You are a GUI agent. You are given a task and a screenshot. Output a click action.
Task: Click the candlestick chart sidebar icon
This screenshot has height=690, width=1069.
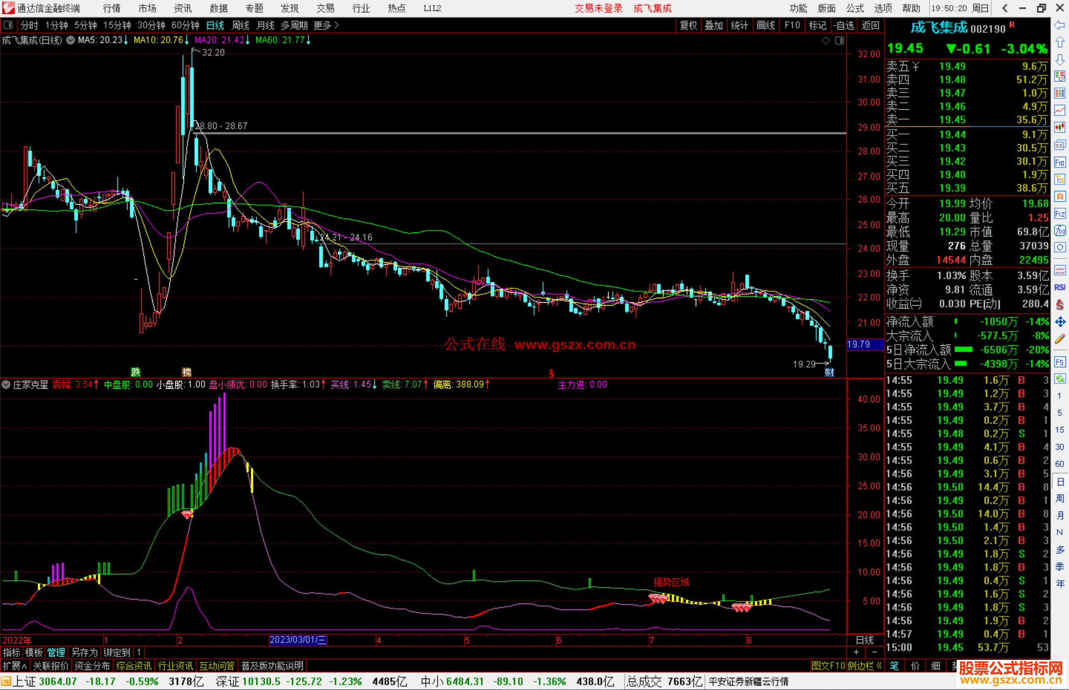1060,127
